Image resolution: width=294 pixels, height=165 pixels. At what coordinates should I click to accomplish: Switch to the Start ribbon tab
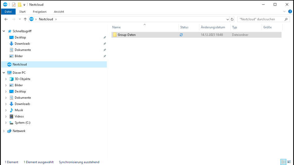[x=22, y=12]
